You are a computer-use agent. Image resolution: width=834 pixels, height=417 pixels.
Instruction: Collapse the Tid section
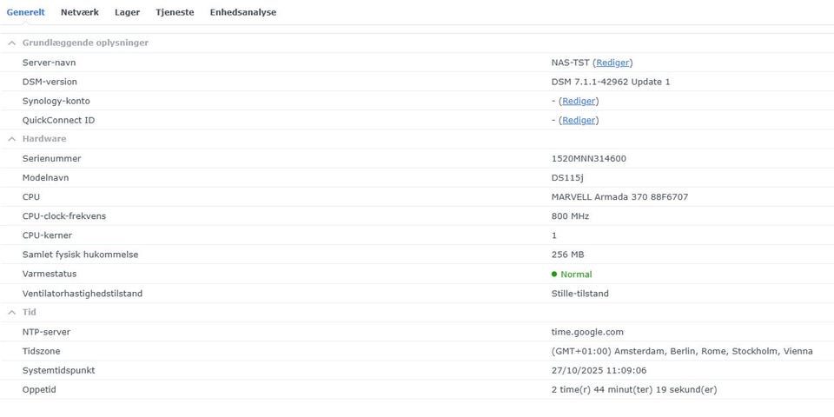tap(12, 312)
